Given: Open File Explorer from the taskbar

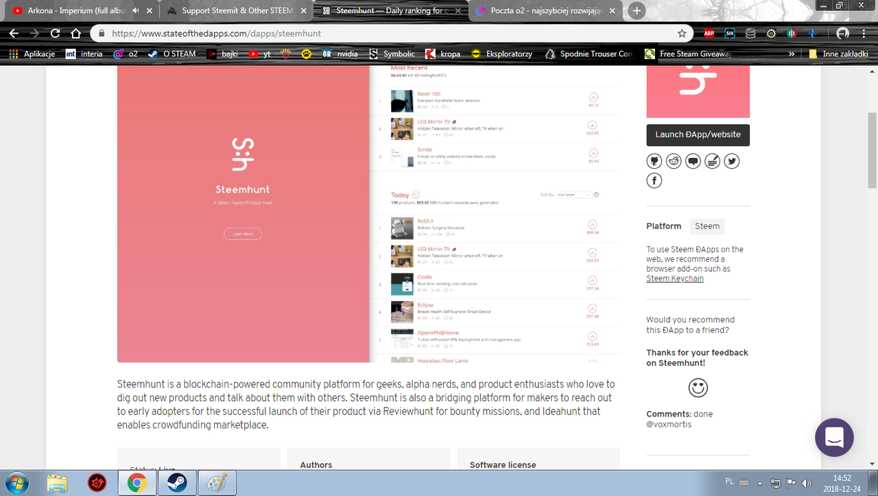Looking at the screenshot, I should pos(58,484).
